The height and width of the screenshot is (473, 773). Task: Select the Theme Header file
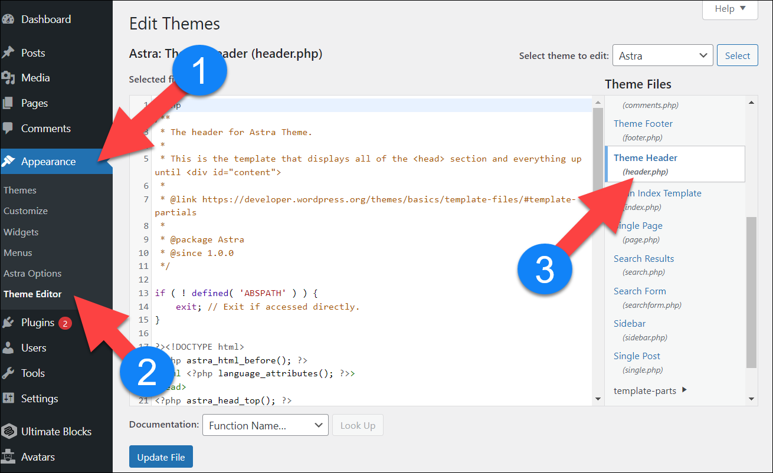click(675, 164)
